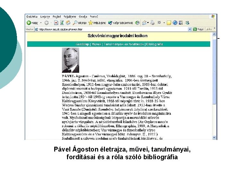The height and width of the screenshot is (173, 231).
Task: Click the Szlovéniai magyar irodalmi lexikon heading
Action: 117,36
